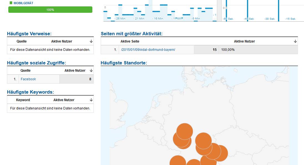Click the green 100% device bar

pyautogui.click(x=50, y=10)
